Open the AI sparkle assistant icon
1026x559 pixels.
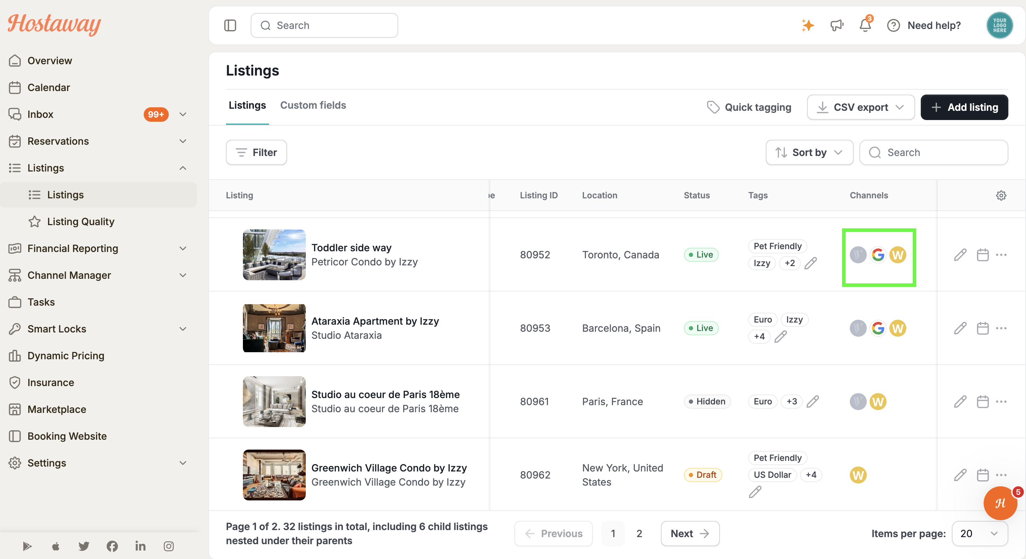click(808, 25)
